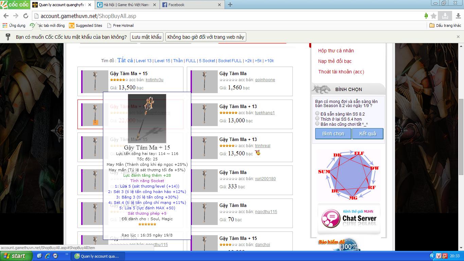Filter items by Level 15
This screenshot has height=261, width=464.
coord(162,60)
